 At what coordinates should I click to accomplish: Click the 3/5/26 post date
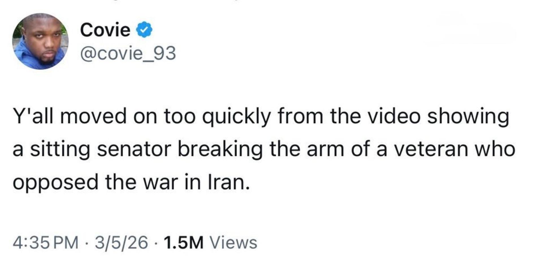click(x=121, y=242)
